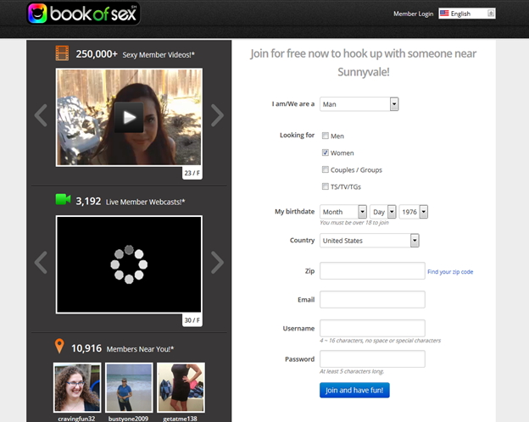Click the orange location pin icon
The height and width of the screenshot is (422, 529).
coord(59,346)
